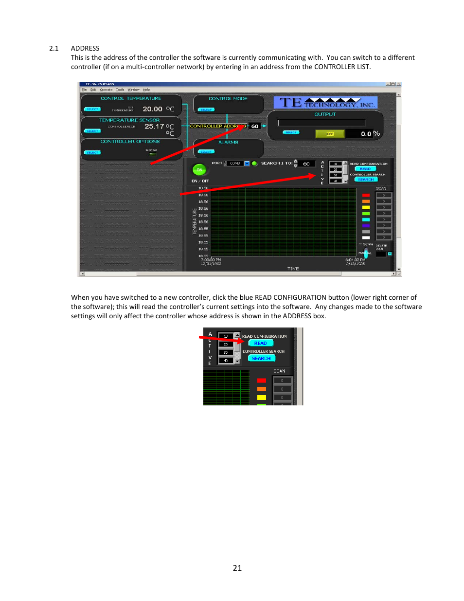Open the Edit menu
The image size is (464, 601).
93,90
